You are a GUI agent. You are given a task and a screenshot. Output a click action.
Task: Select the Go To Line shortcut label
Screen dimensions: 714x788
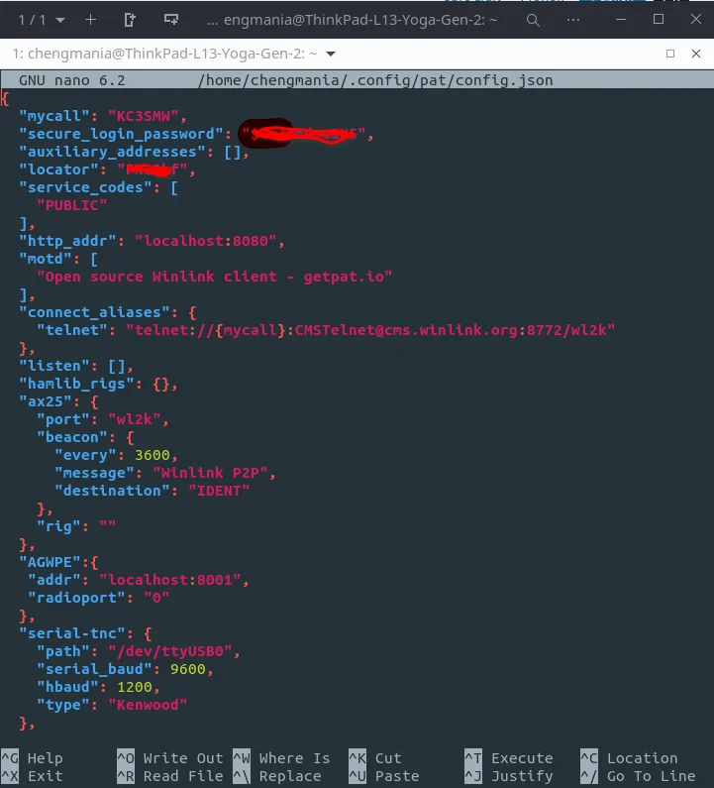pyautogui.click(x=651, y=776)
